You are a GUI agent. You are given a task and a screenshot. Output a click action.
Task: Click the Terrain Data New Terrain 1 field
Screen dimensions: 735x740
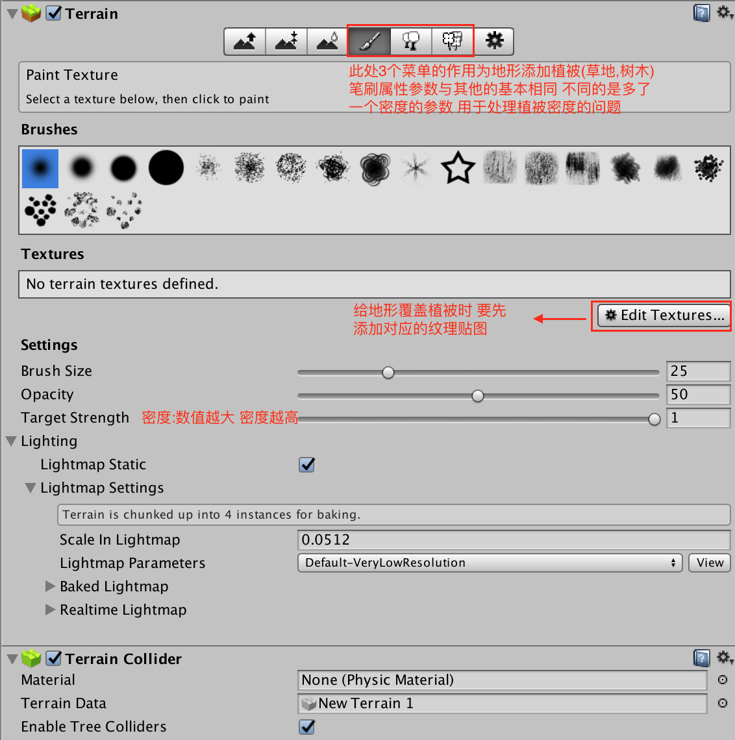click(x=503, y=703)
